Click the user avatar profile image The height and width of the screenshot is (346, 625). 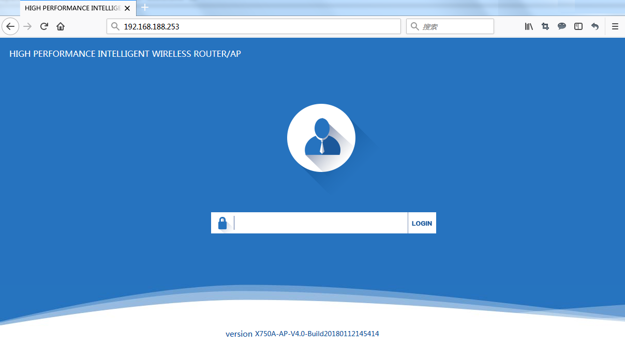point(321,137)
